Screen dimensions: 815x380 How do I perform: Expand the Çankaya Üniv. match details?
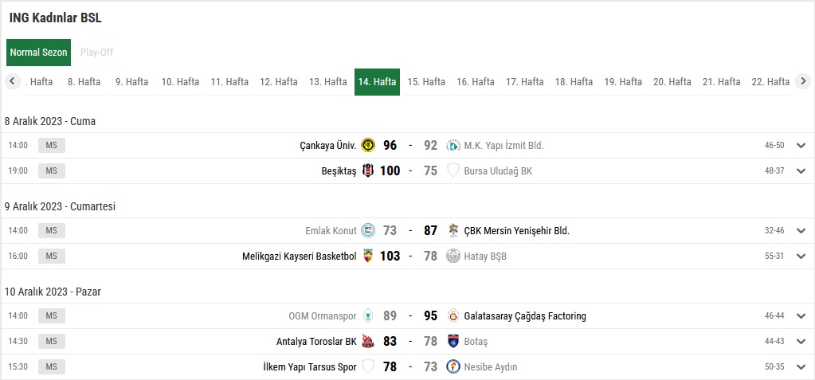[x=801, y=145]
